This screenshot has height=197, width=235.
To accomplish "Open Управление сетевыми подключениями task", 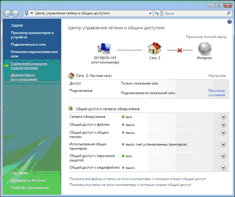I will click(29, 66).
